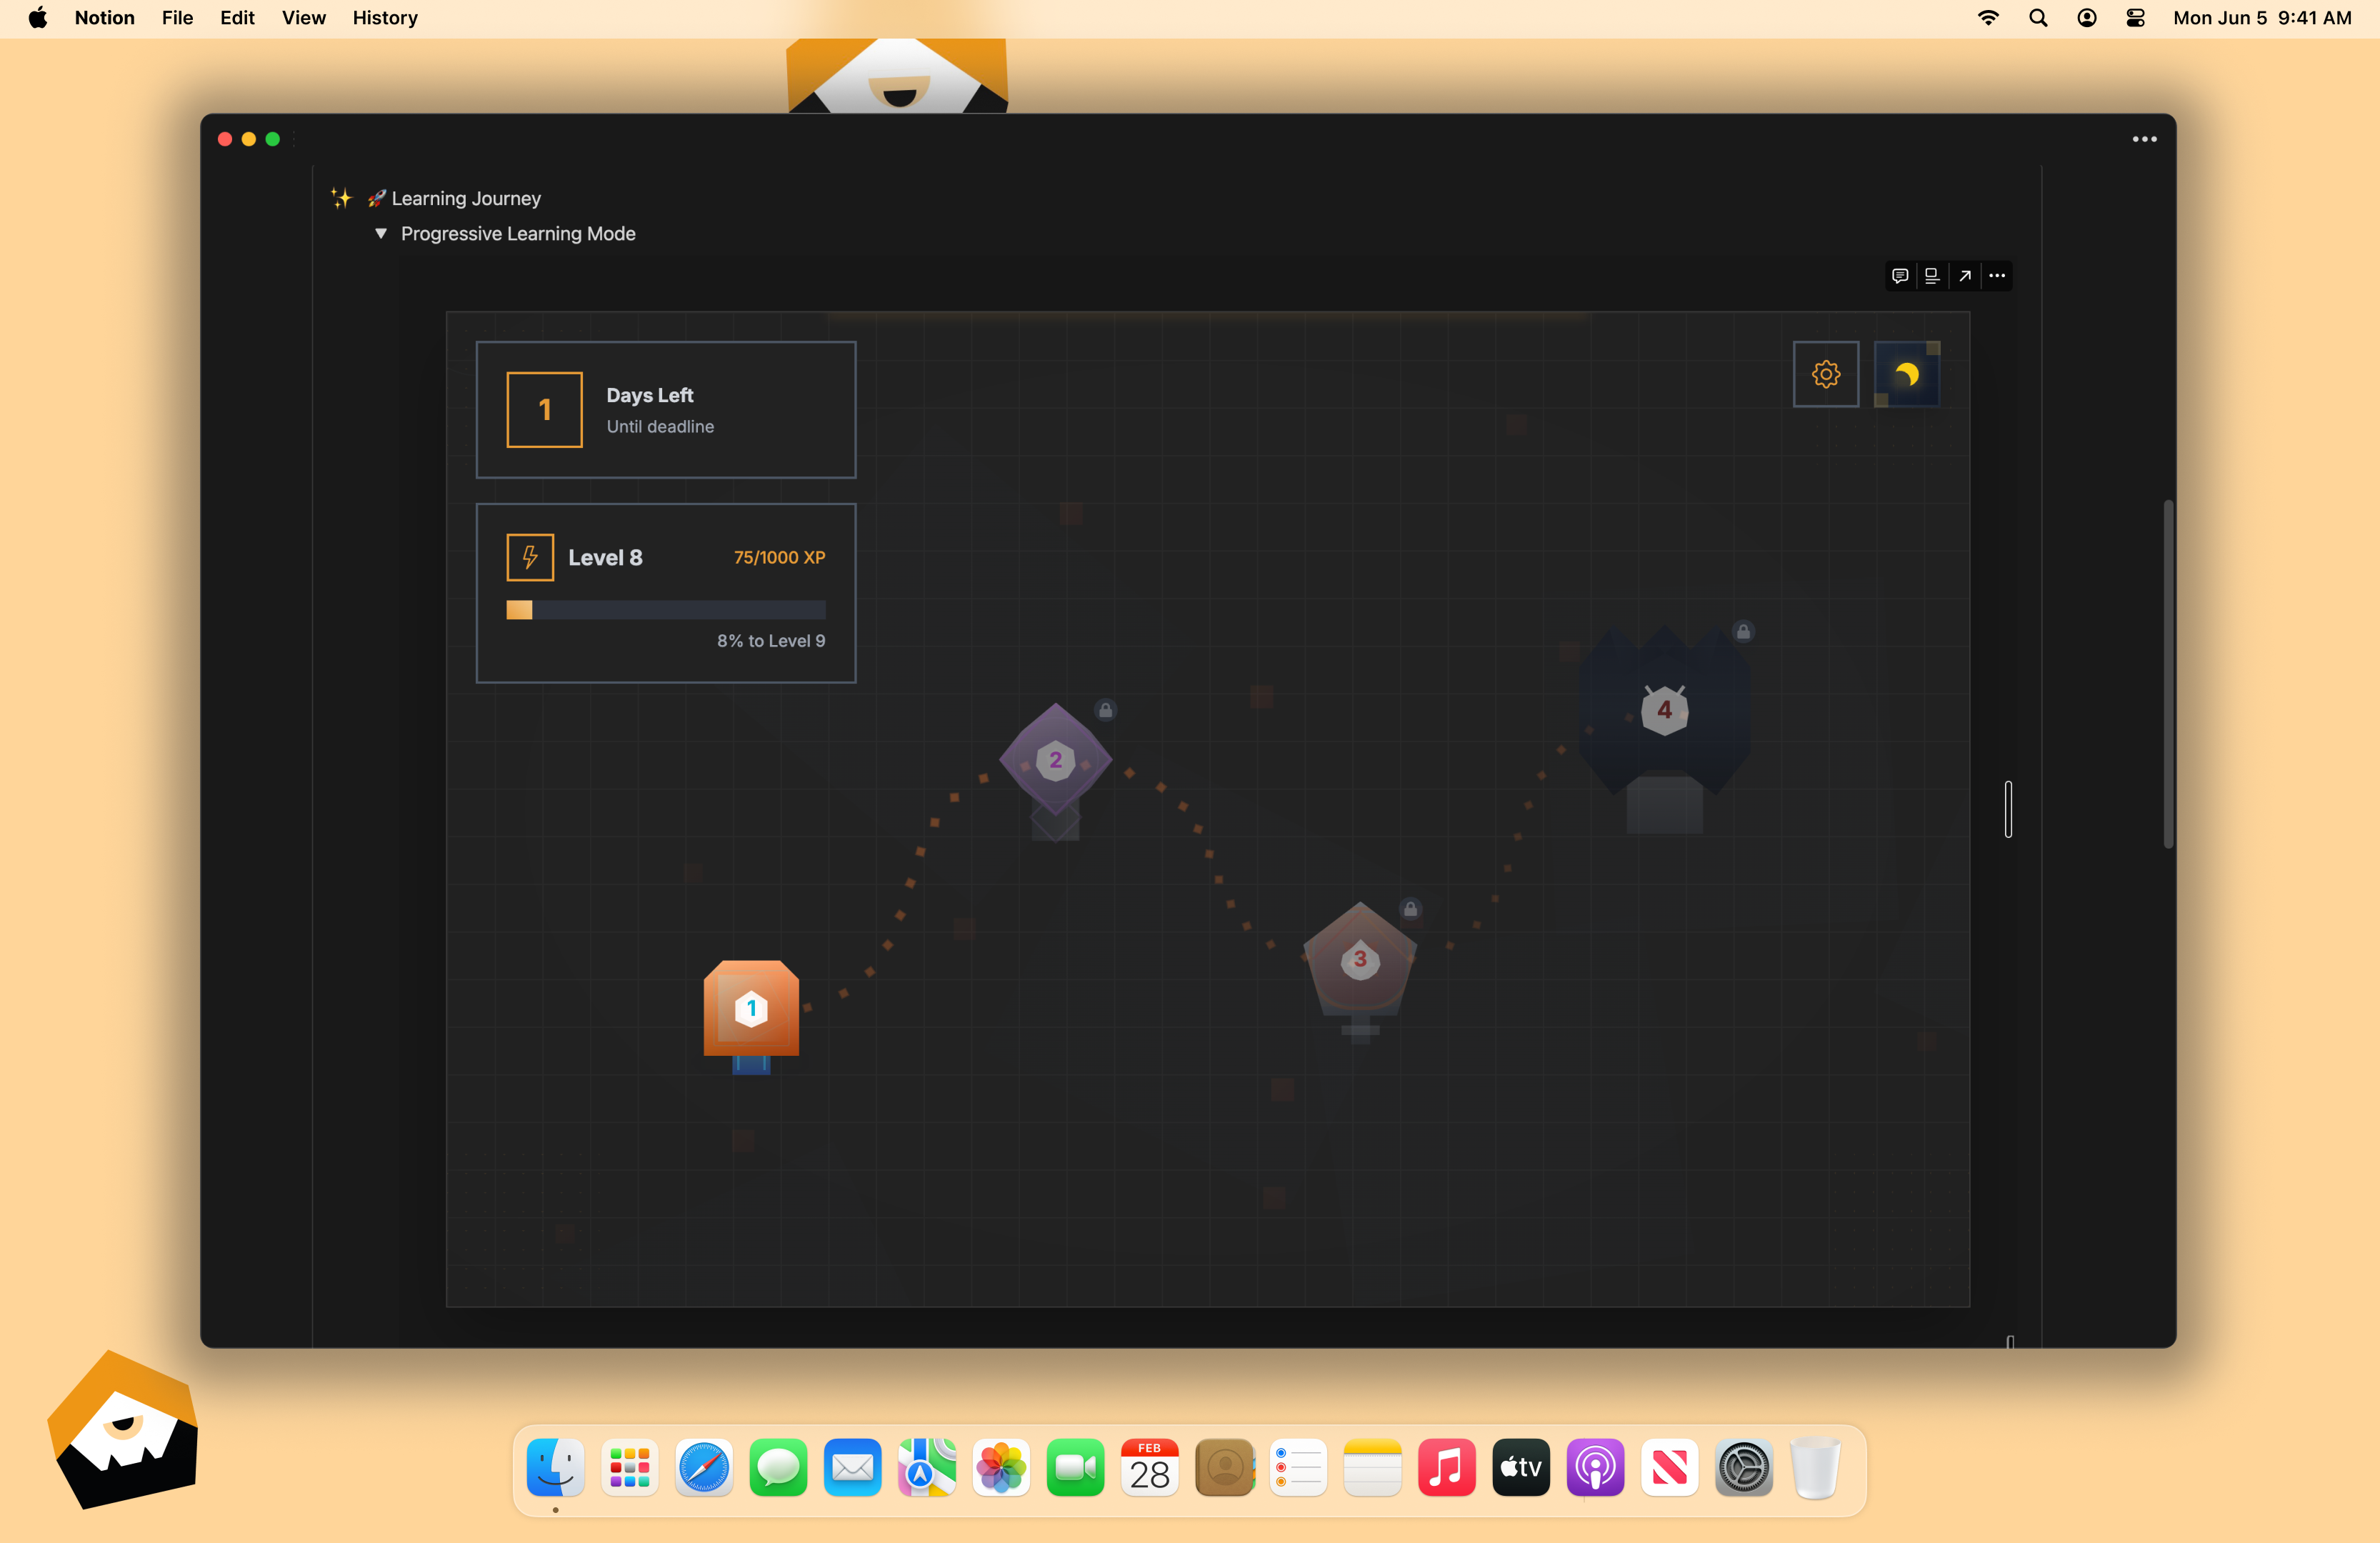
Task: Click the Level 8 label
Action: (605, 557)
